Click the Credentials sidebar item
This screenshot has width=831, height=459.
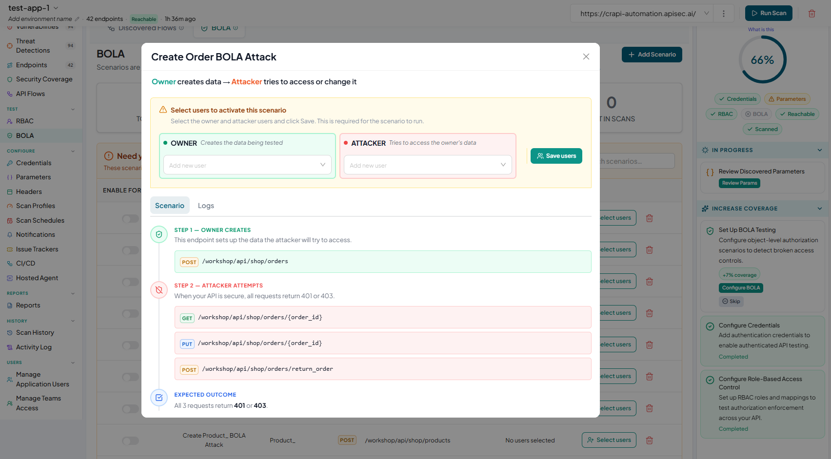[34, 163]
